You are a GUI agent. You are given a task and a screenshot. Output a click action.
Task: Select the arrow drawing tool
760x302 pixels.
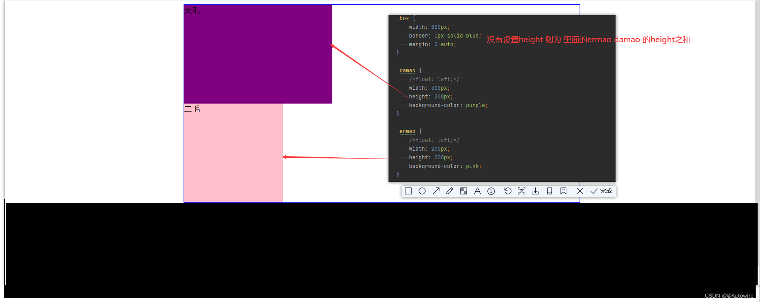click(x=436, y=191)
